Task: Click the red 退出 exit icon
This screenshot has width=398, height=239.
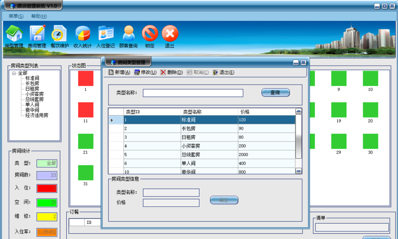Action: pos(170,36)
